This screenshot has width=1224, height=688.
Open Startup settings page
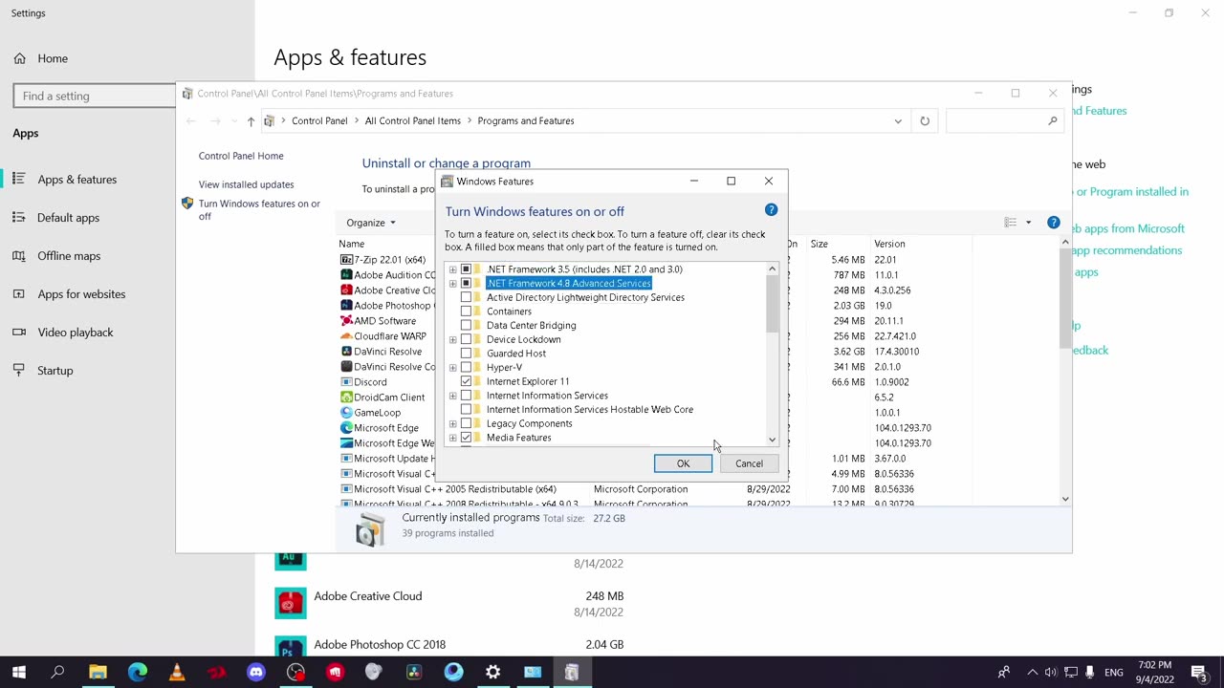(x=55, y=371)
